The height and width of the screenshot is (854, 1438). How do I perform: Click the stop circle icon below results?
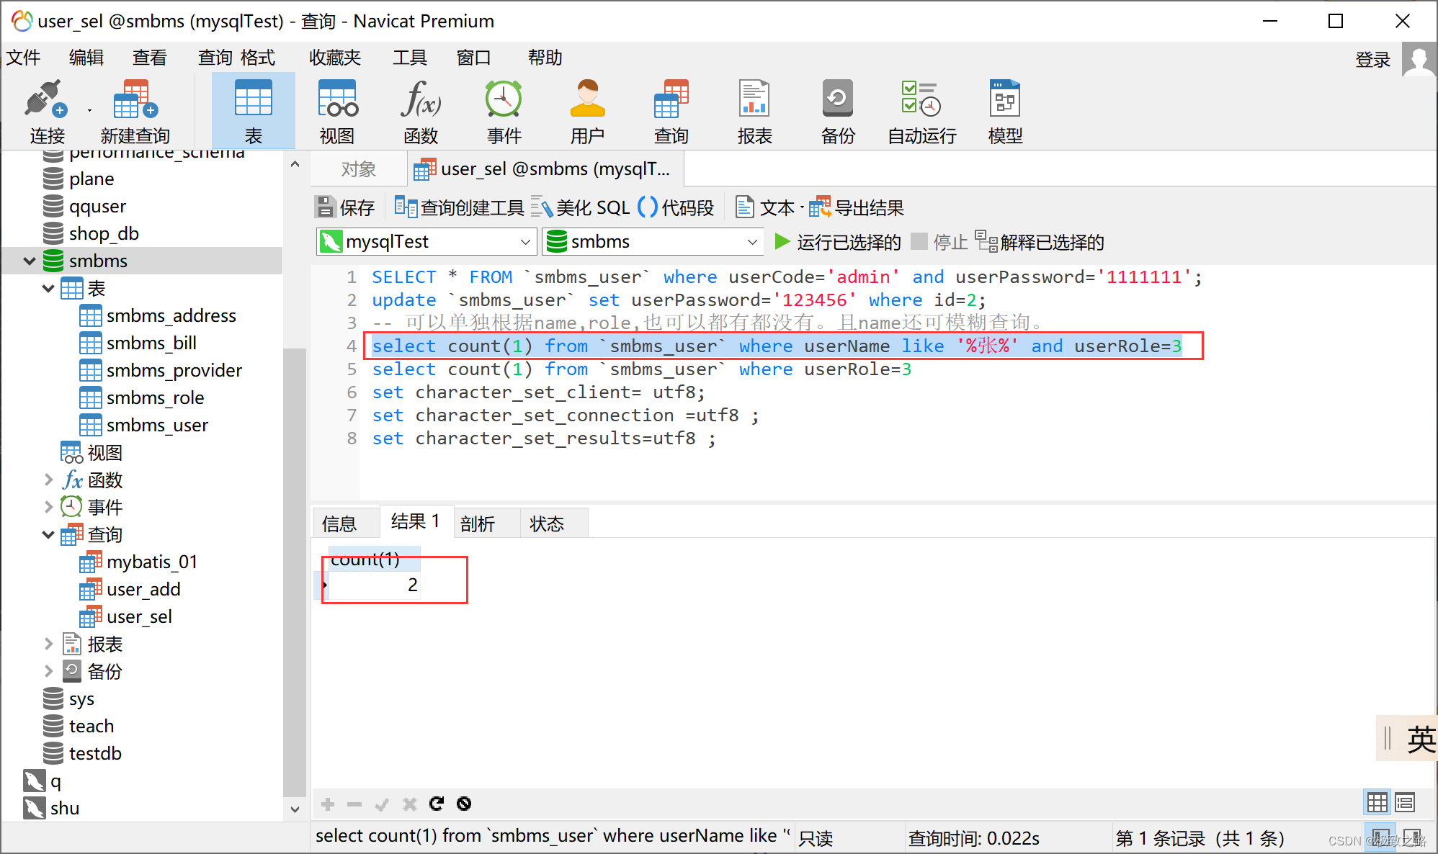(x=464, y=804)
